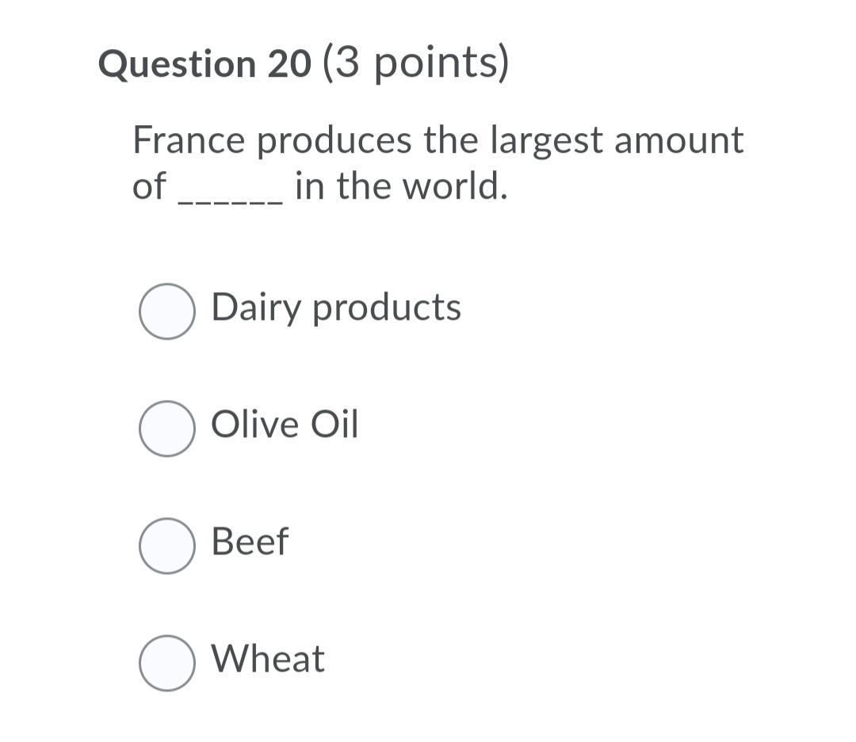Click the number '20' in the heading

[289, 64]
